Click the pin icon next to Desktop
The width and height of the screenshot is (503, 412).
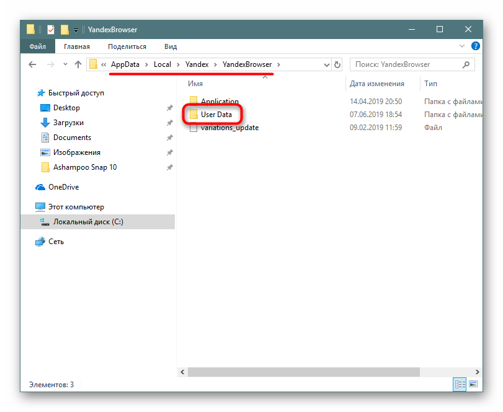click(170, 108)
